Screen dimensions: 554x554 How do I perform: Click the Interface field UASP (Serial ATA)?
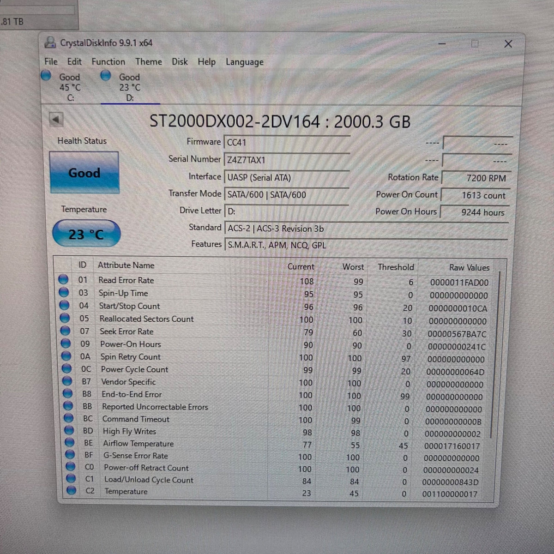287,178
